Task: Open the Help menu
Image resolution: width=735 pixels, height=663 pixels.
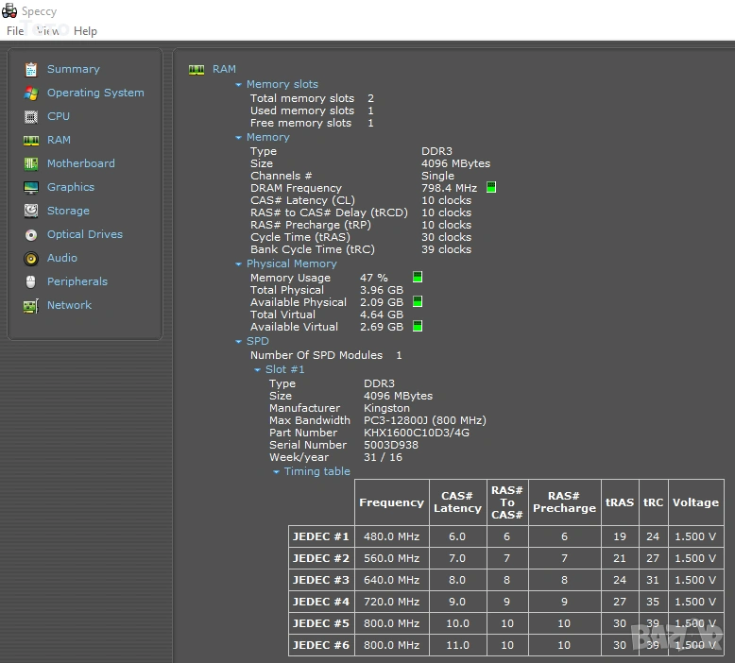Action: (x=85, y=31)
